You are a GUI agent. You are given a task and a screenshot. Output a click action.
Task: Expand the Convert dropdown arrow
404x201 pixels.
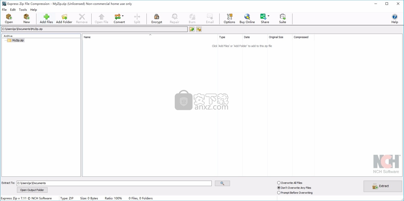123,16
